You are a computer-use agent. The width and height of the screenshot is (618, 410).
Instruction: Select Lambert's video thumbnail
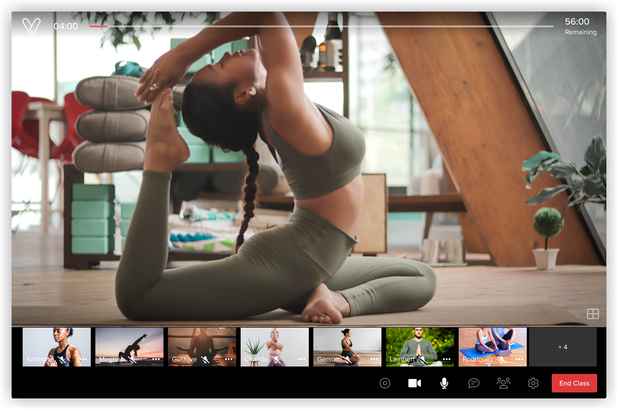(420, 347)
